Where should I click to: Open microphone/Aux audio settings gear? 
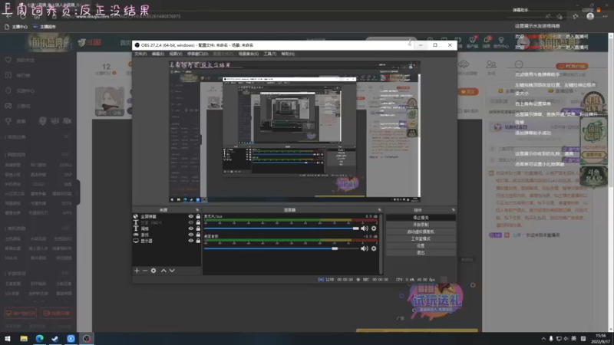(374, 228)
